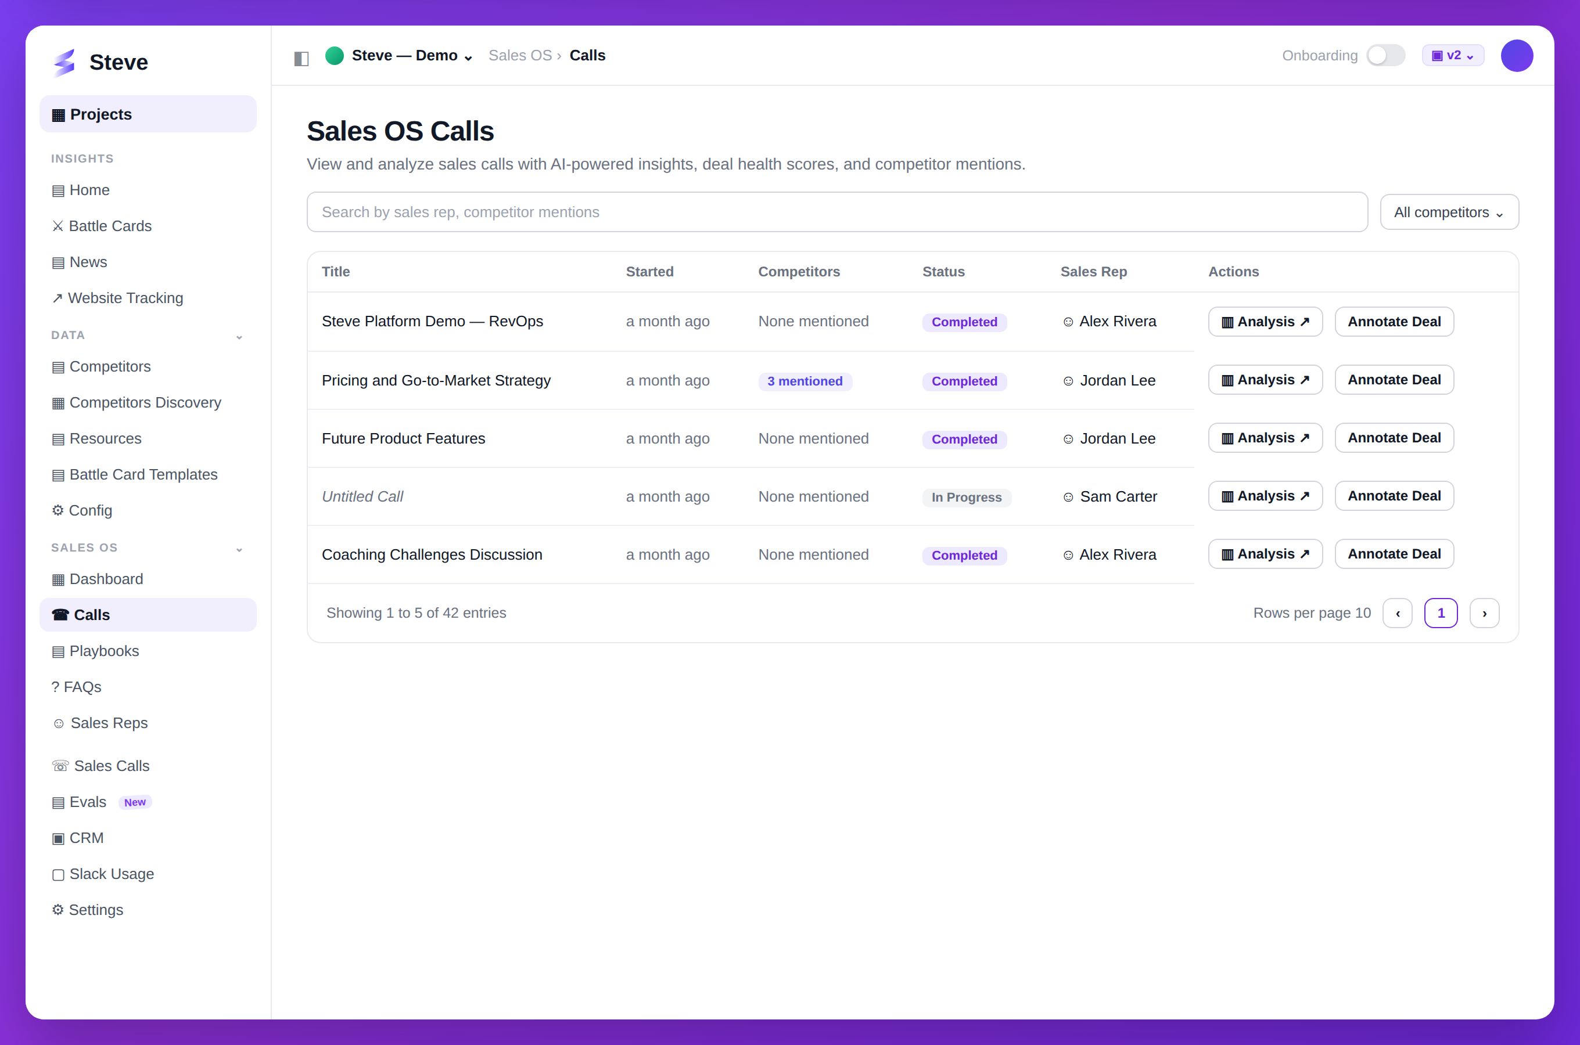Click the Sales OS breadcrumb link
Image resolution: width=1580 pixels, height=1045 pixels.
coord(520,55)
